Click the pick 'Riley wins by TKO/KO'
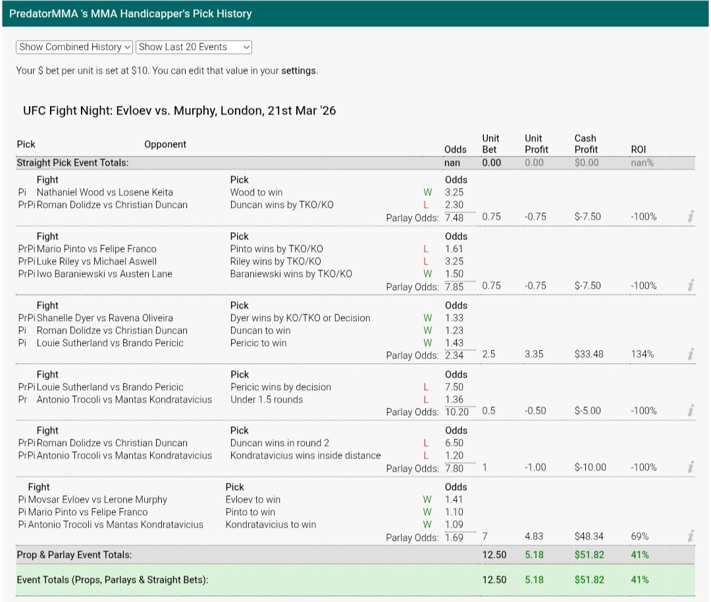Image resolution: width=711 pixels, height=602 pixels. (276, 262)
